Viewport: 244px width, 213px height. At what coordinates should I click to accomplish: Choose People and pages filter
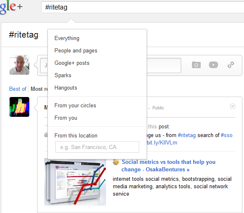76,50
